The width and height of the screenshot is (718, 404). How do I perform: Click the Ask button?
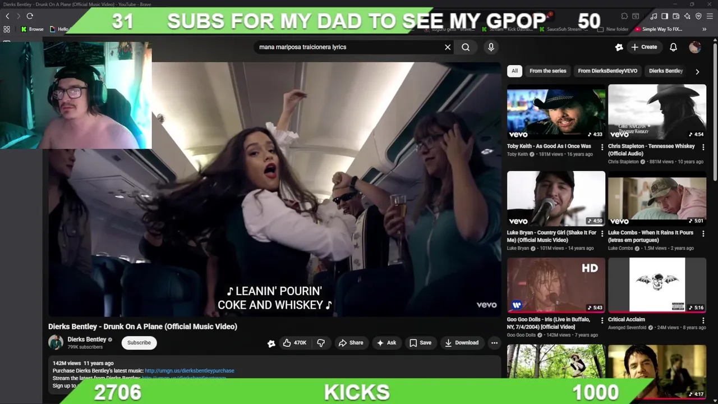click(386, 343)
